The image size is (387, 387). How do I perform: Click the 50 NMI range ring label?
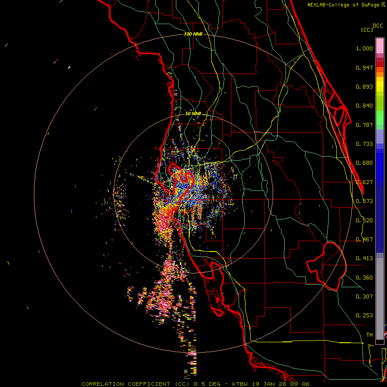193,114
